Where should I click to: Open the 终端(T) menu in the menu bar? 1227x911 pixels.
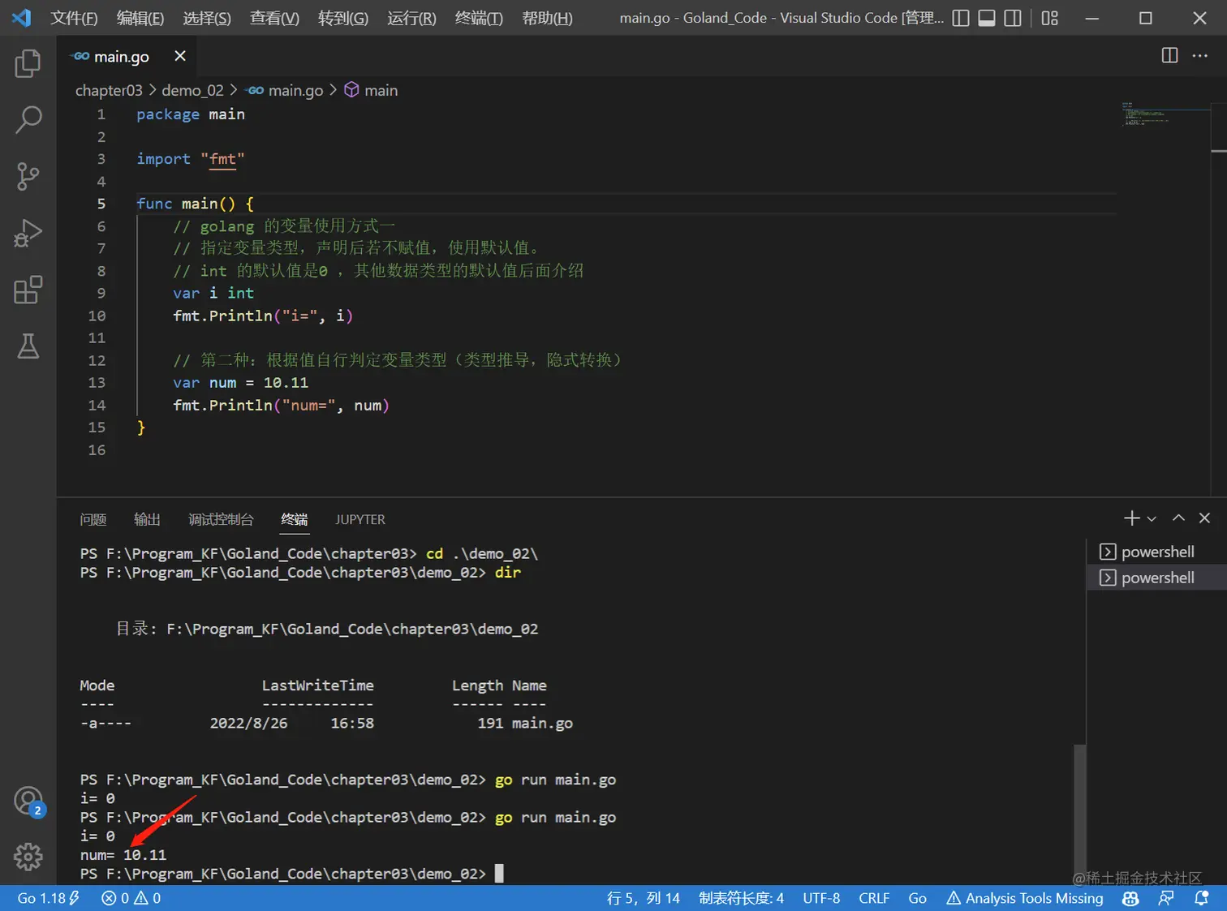coord(479,18)
